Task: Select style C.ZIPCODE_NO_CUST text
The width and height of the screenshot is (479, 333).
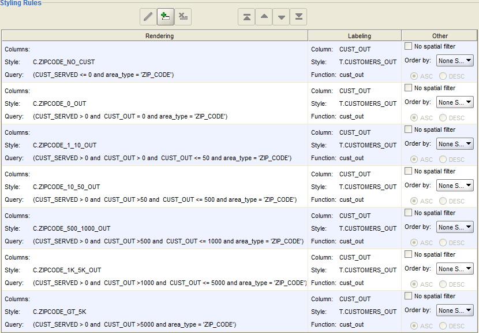Action: click(64, 62)
